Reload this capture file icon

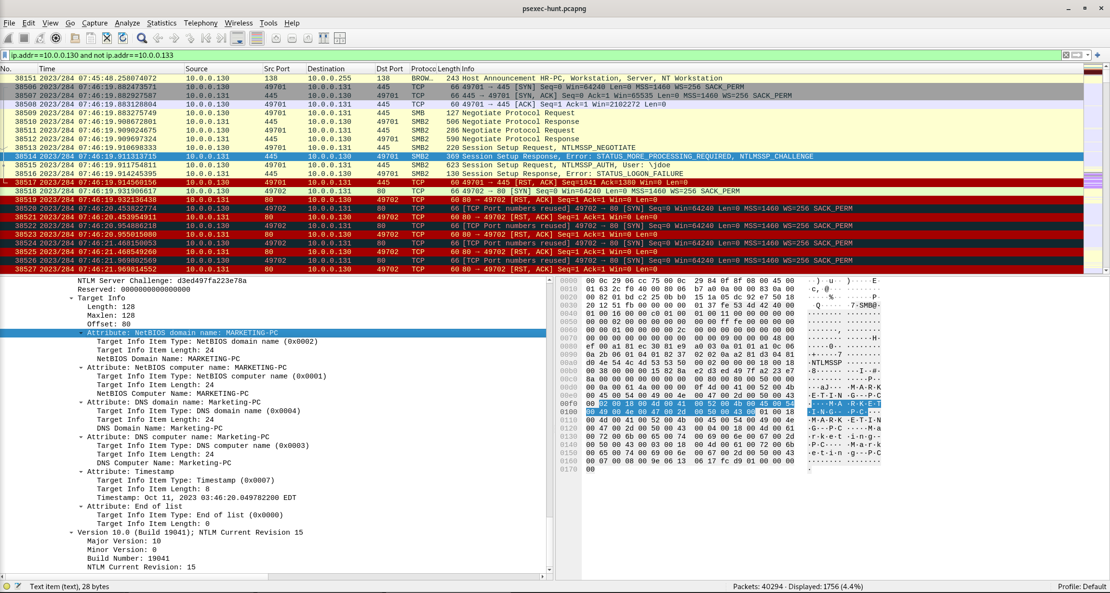point(123,39)
